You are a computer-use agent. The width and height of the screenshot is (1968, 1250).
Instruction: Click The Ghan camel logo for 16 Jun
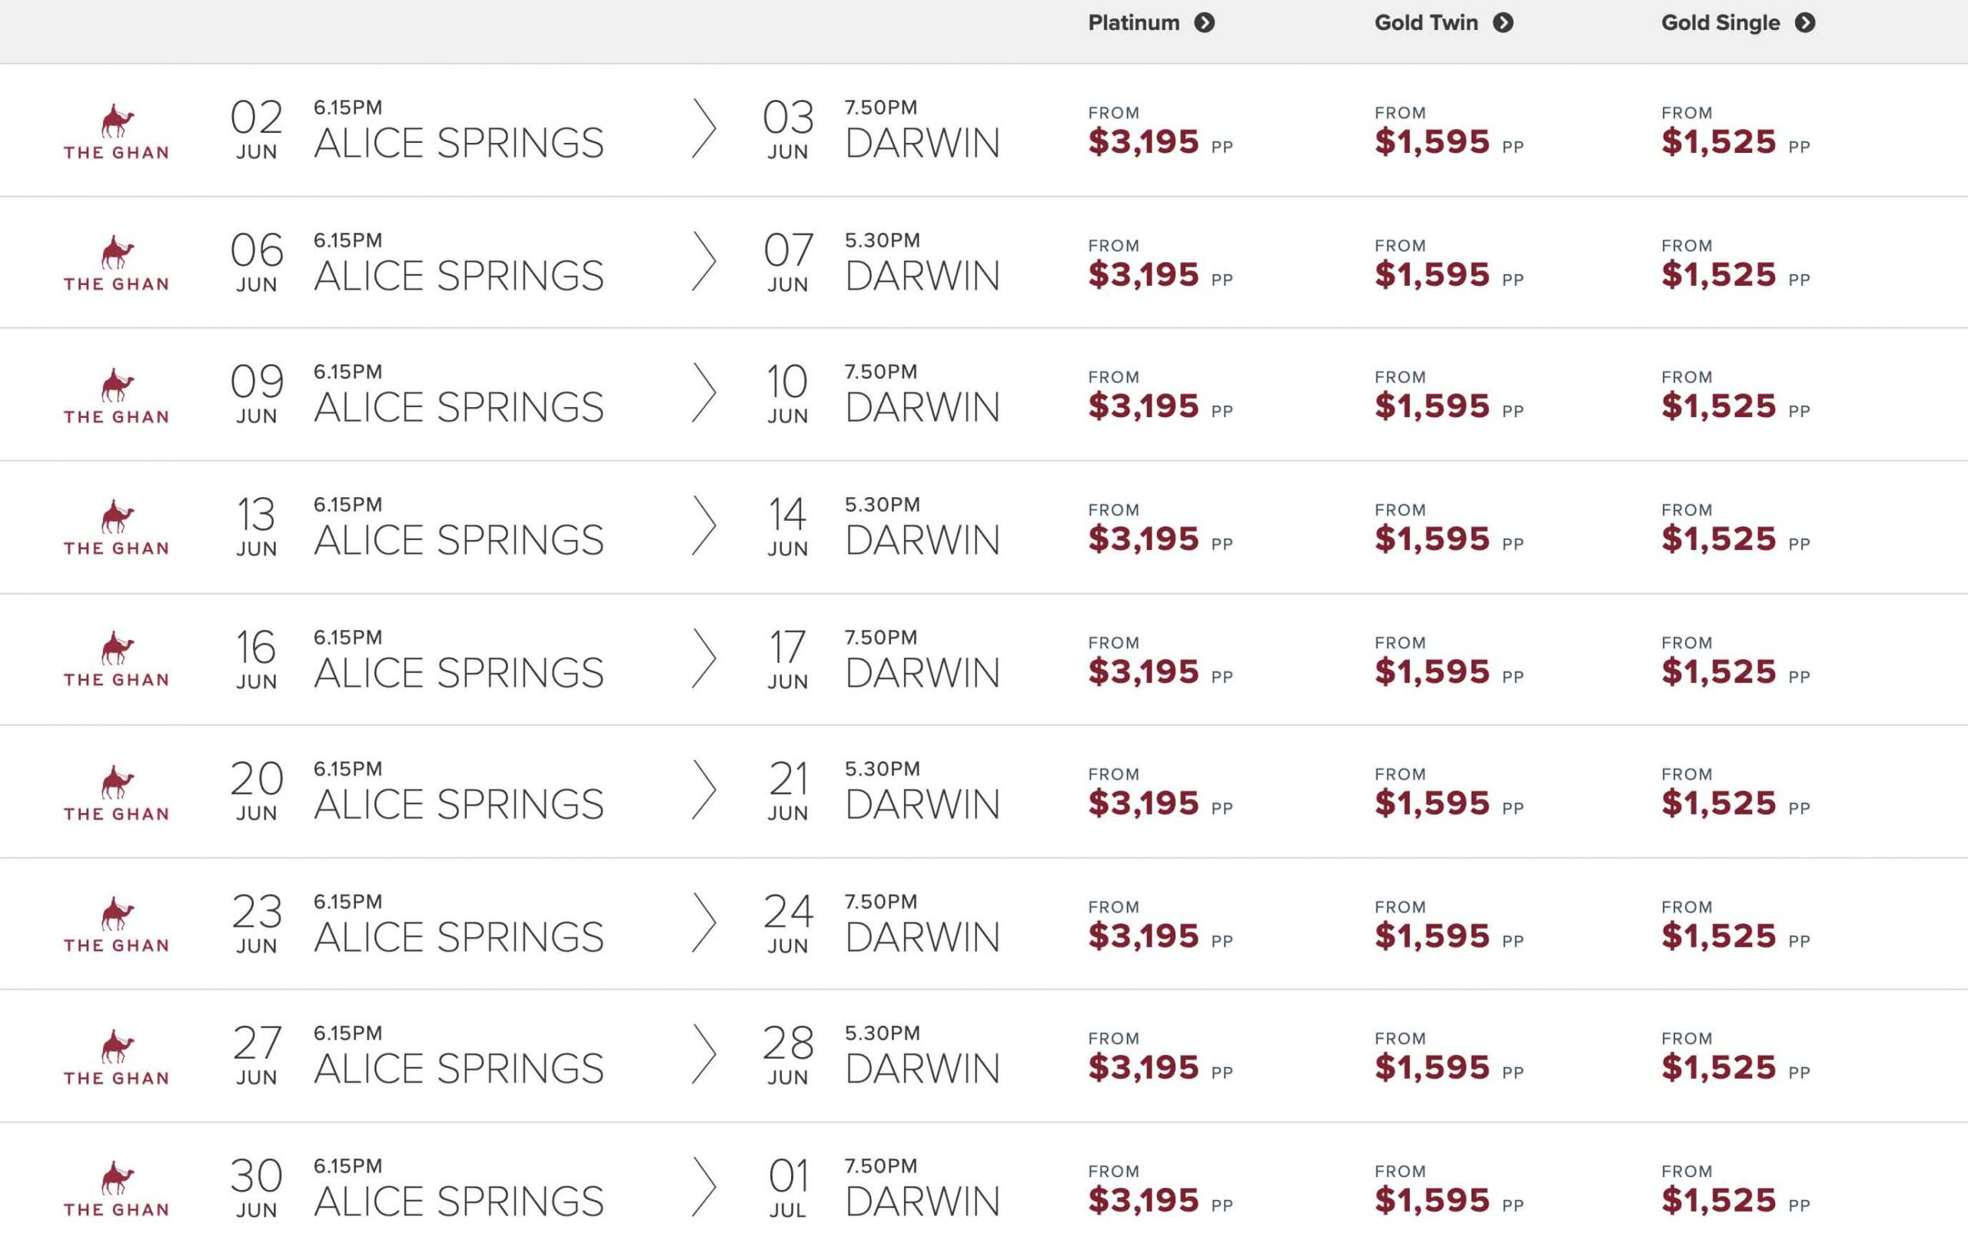coord(117,658)
